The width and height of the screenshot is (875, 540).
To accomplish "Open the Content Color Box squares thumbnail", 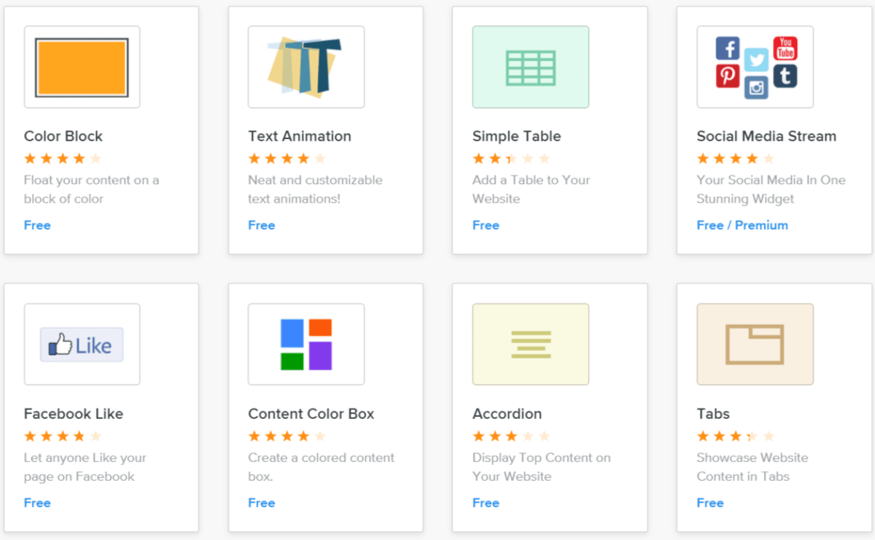I will [x=306, y=344].
